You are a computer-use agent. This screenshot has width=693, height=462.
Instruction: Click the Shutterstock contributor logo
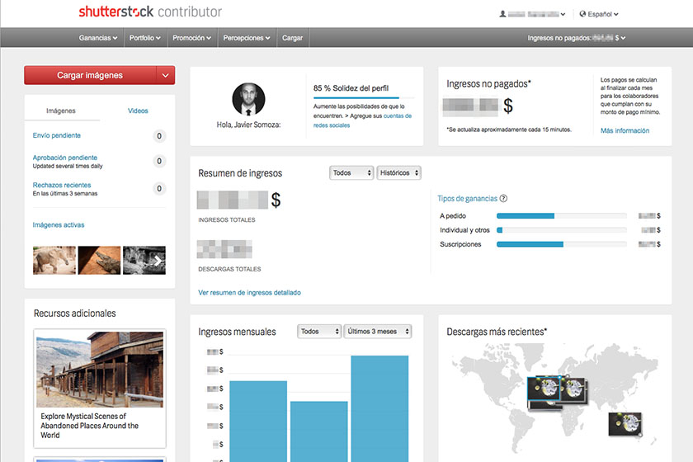(149, 12)
